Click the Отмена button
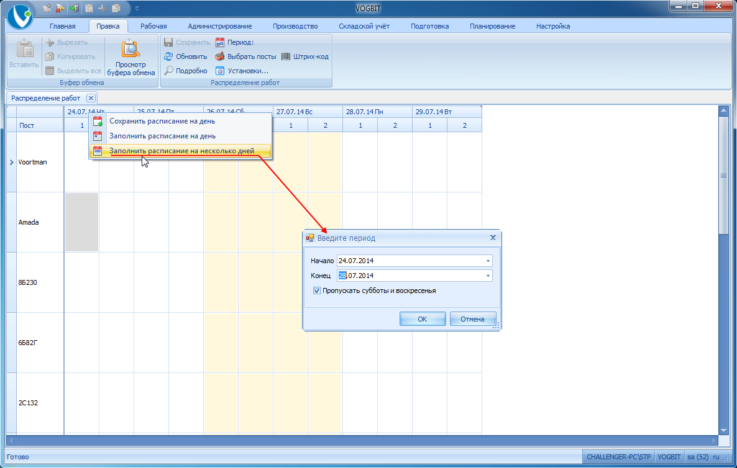Viewport: 737px width, 468px height. (472, 319)
